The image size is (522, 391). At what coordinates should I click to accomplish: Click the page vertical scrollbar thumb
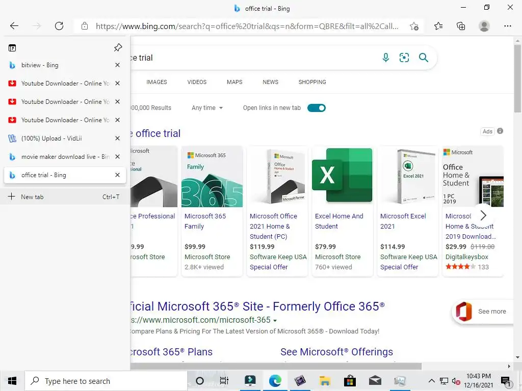(517, 78)
